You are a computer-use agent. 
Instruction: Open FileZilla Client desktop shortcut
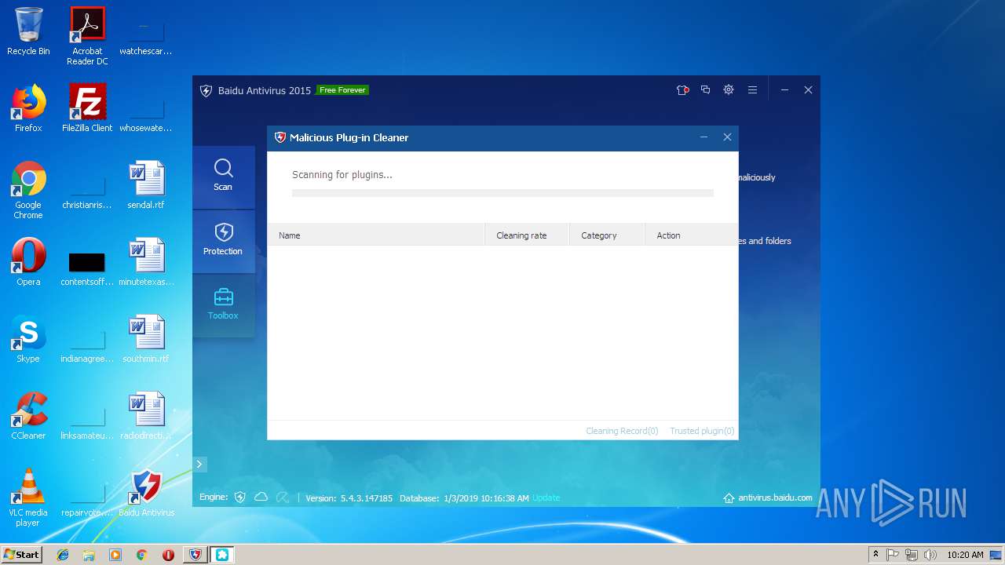coord(87,108)
